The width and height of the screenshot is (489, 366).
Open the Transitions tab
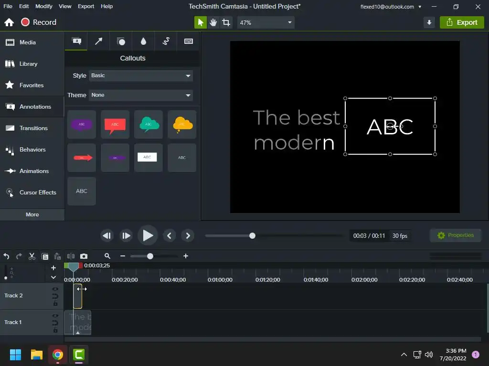point(32,128)
